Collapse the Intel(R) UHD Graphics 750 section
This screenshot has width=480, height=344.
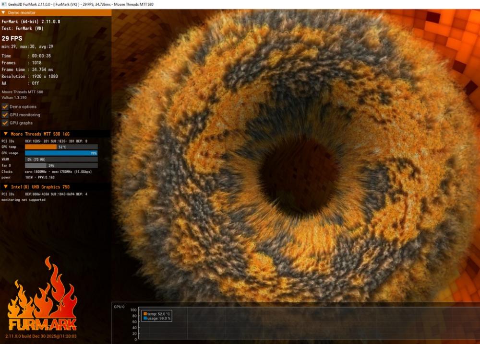[x=5, y=186]
